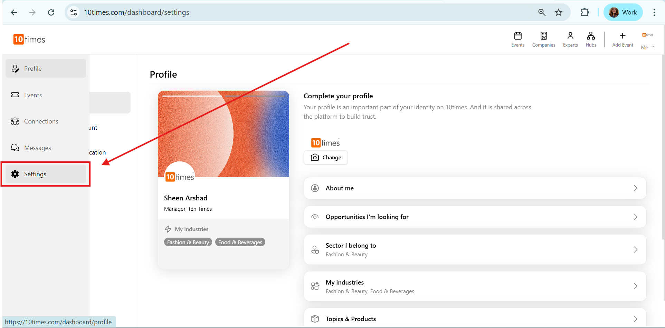Select Profile in the sidebar

tap(46, 69)
